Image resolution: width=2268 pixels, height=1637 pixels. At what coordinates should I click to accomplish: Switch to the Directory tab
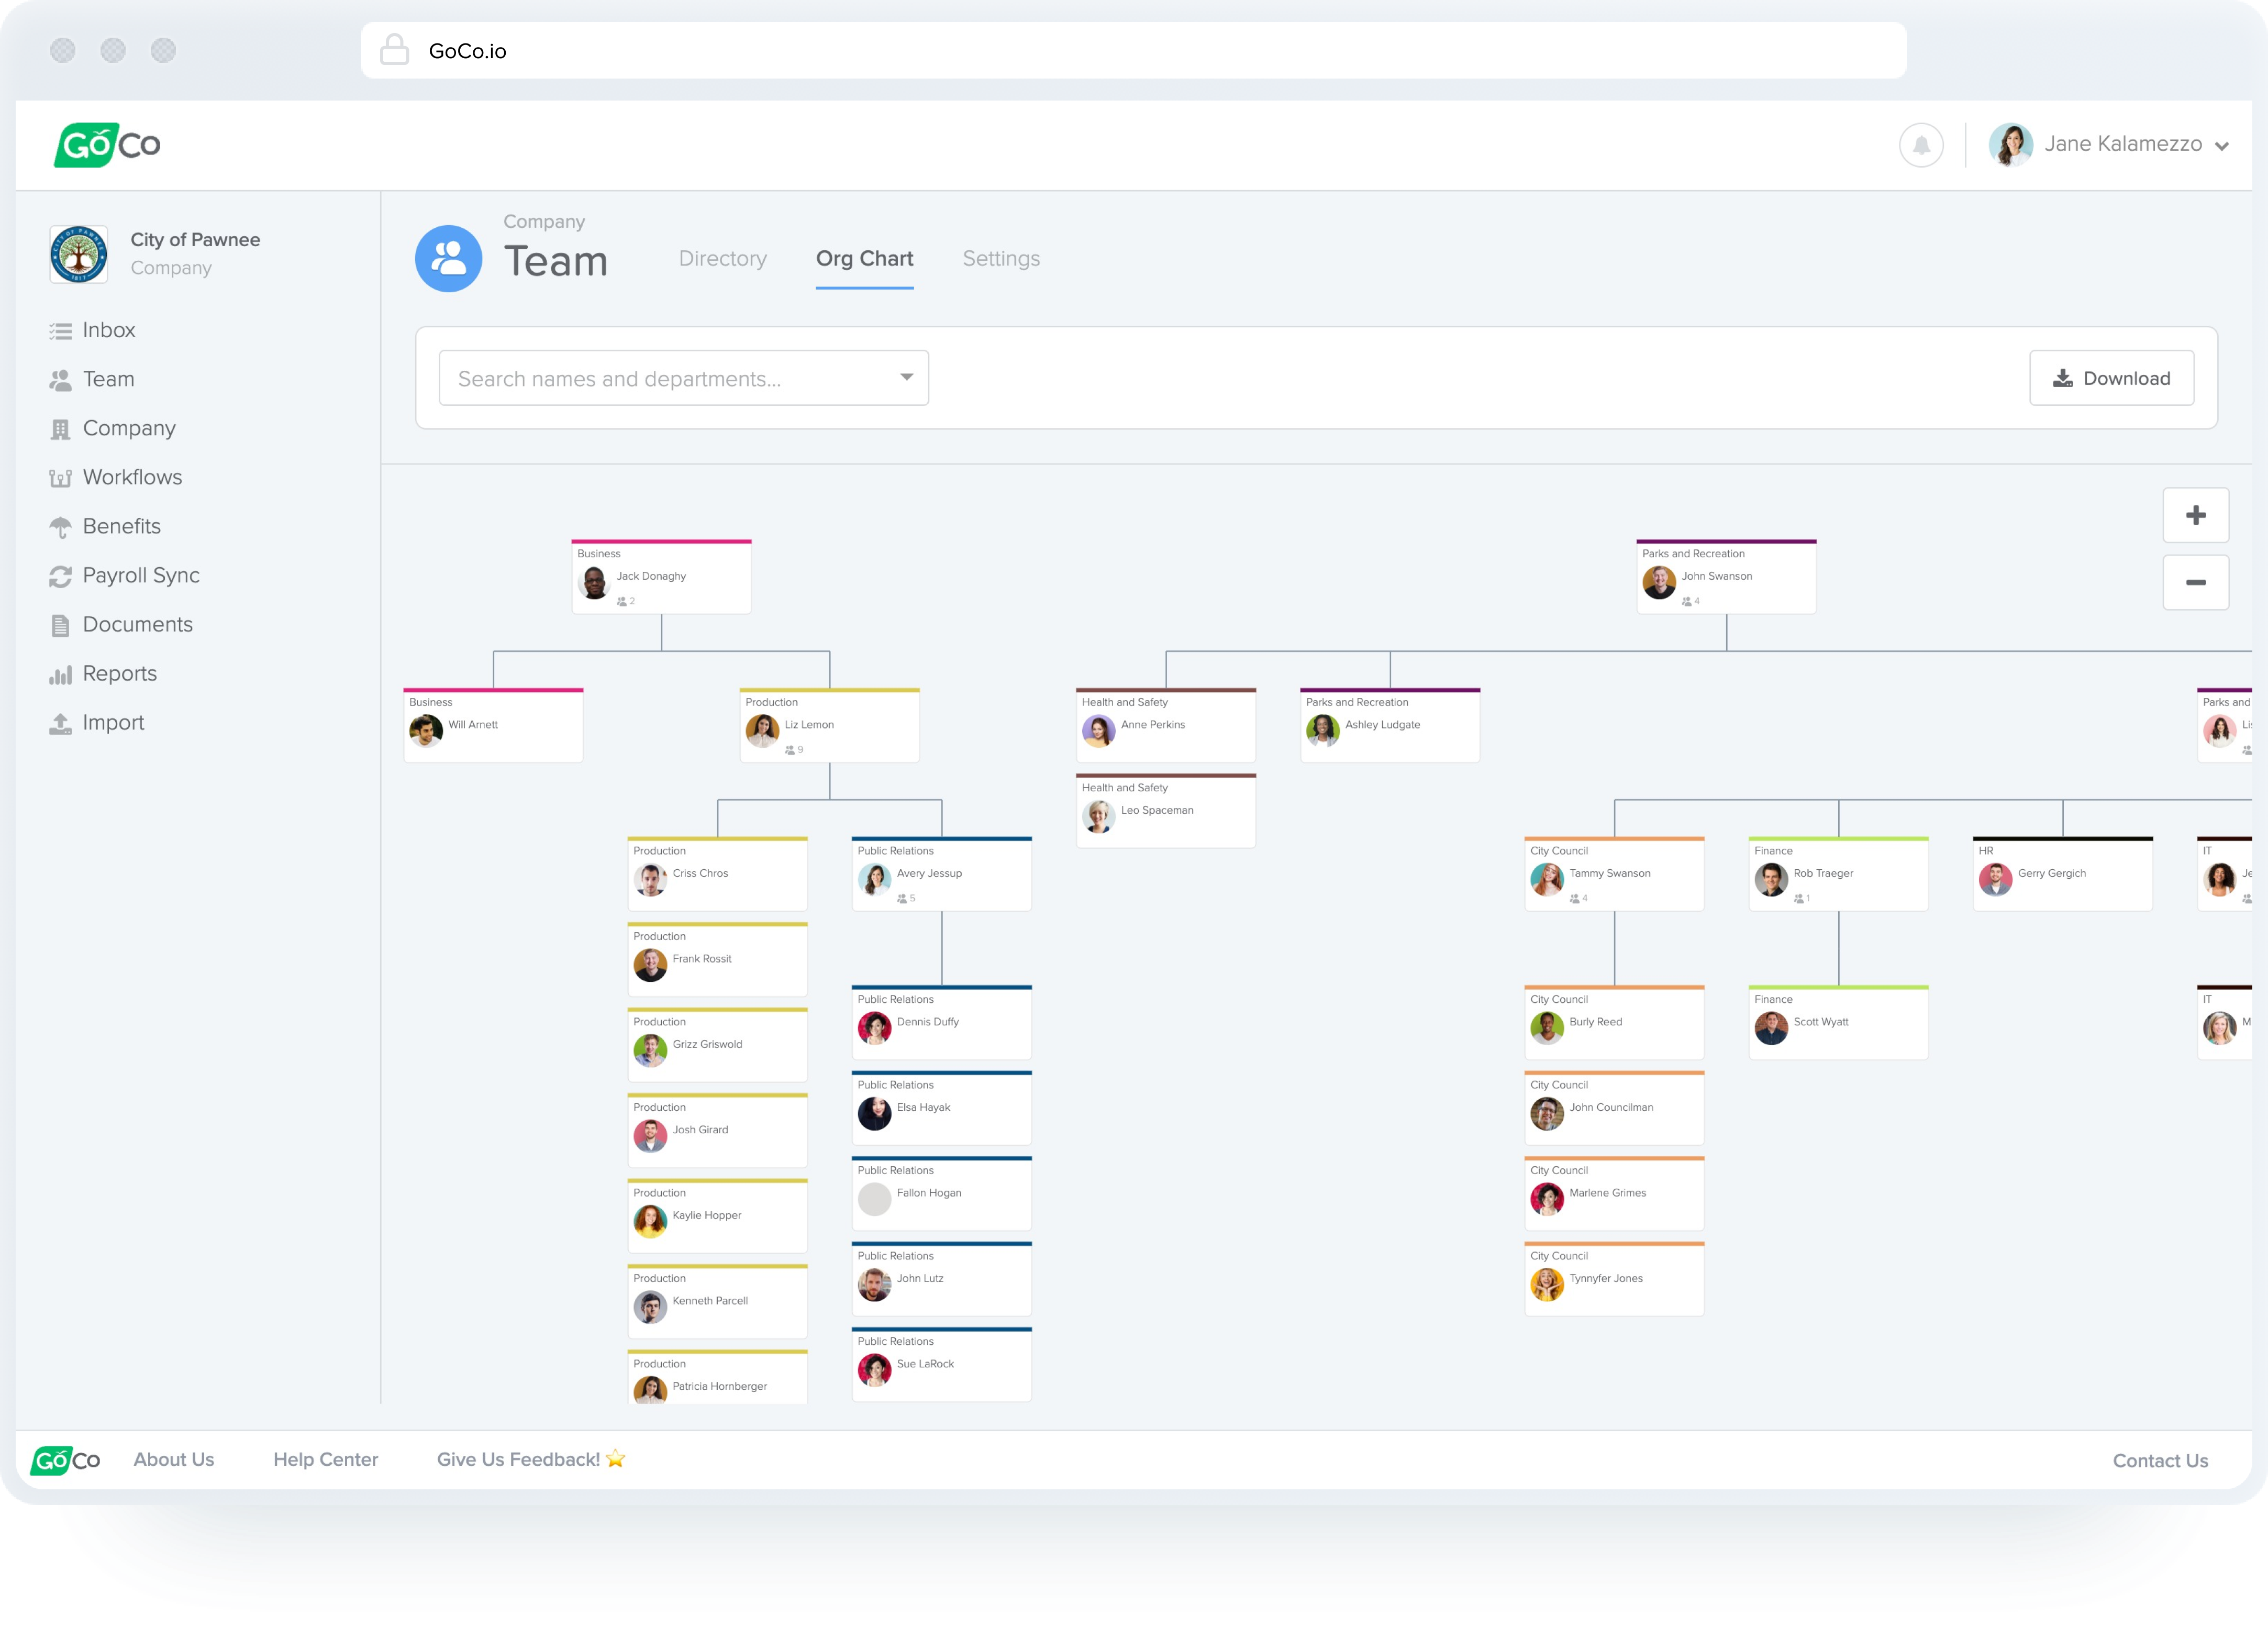pos(722,259)
